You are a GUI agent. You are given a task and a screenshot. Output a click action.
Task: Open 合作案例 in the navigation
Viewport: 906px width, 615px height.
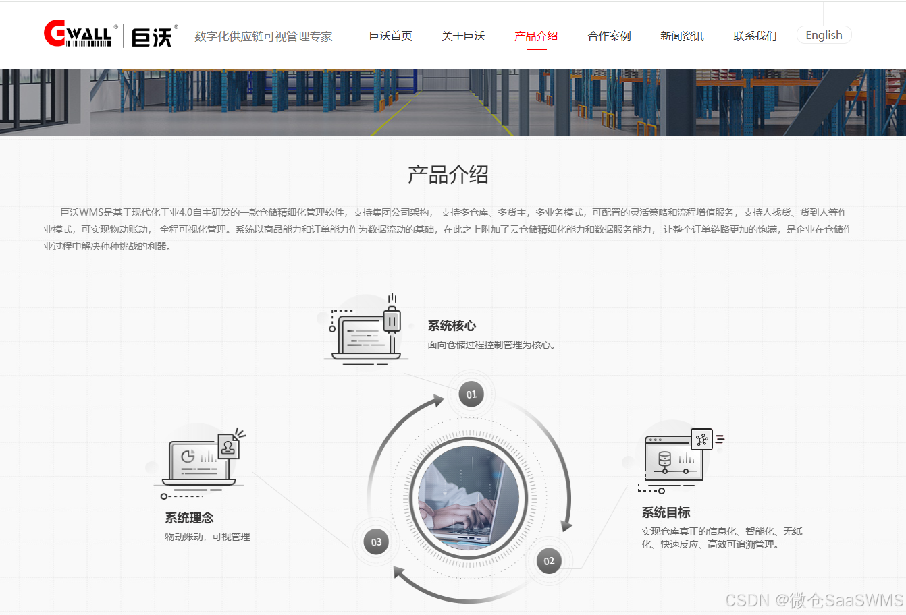tap(609, 36)
